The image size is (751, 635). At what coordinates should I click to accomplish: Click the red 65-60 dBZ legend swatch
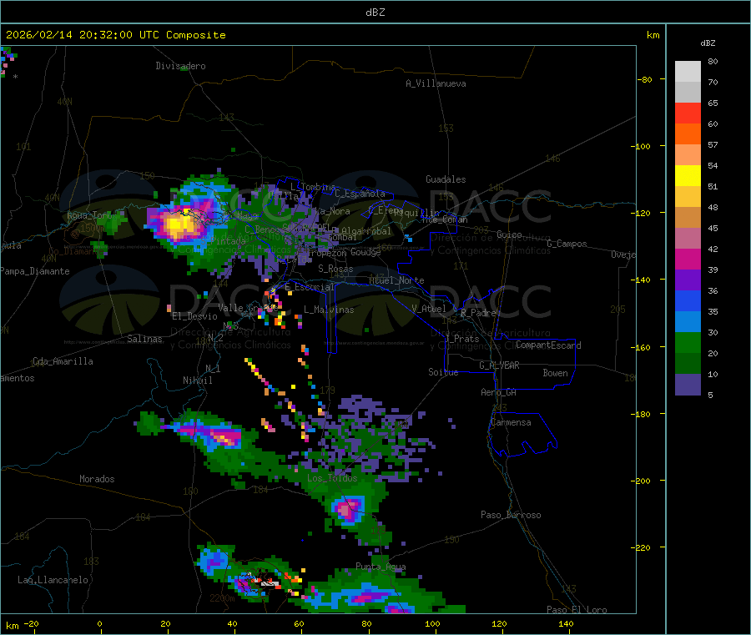tap(688, 113)
